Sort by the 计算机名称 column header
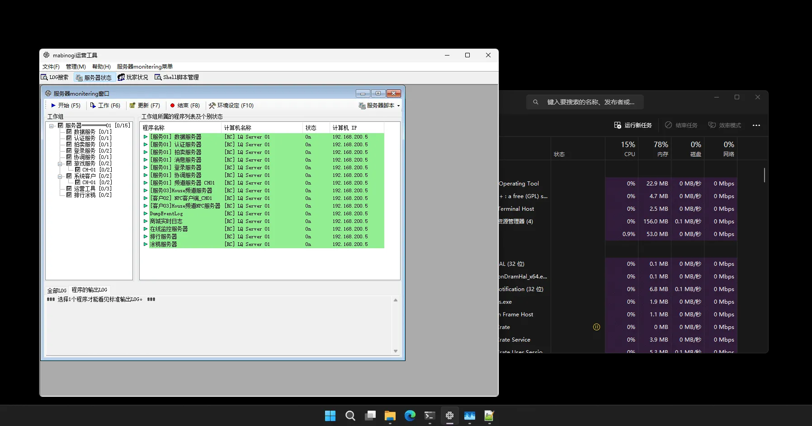The image size is (812, 426). (262, 128)
